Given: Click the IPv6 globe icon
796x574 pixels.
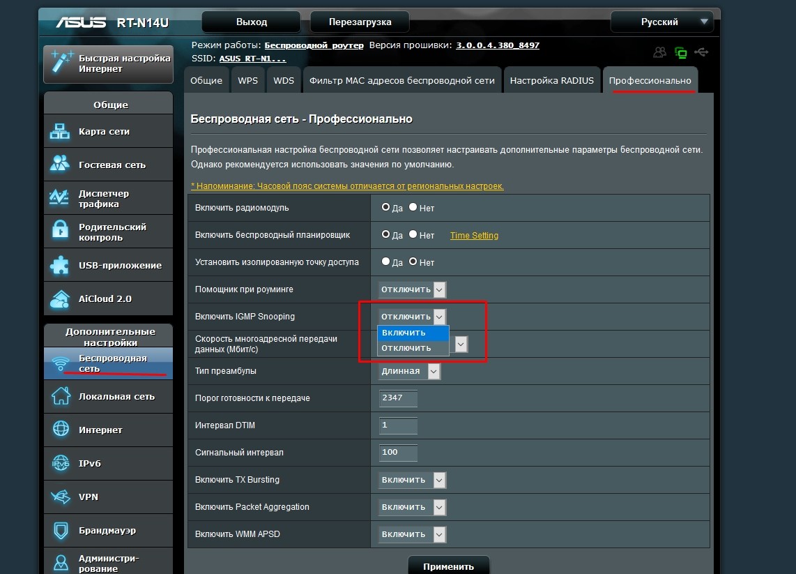Looking at the screenshot, I should point(61,462).
